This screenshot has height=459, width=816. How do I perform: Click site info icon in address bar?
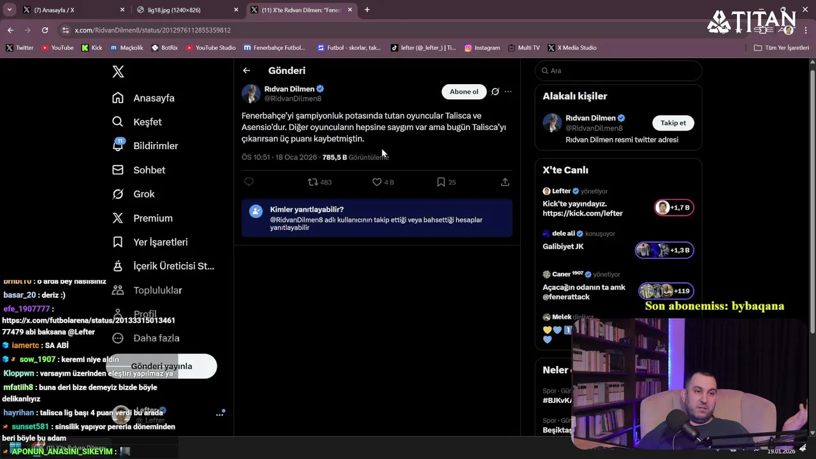(65, 30)
